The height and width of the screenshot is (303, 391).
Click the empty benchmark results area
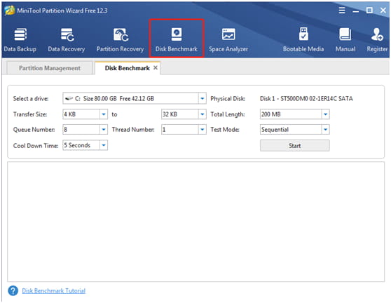[195, 222]
